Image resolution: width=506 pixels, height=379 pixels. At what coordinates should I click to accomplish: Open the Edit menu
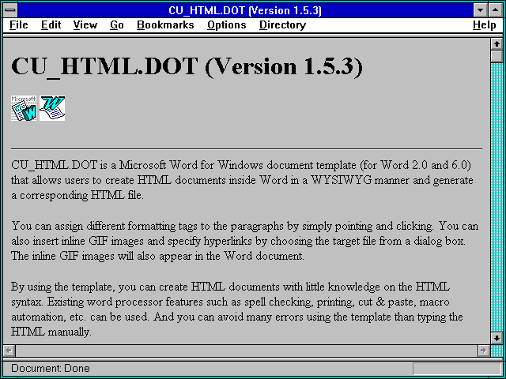coord(51,24)
